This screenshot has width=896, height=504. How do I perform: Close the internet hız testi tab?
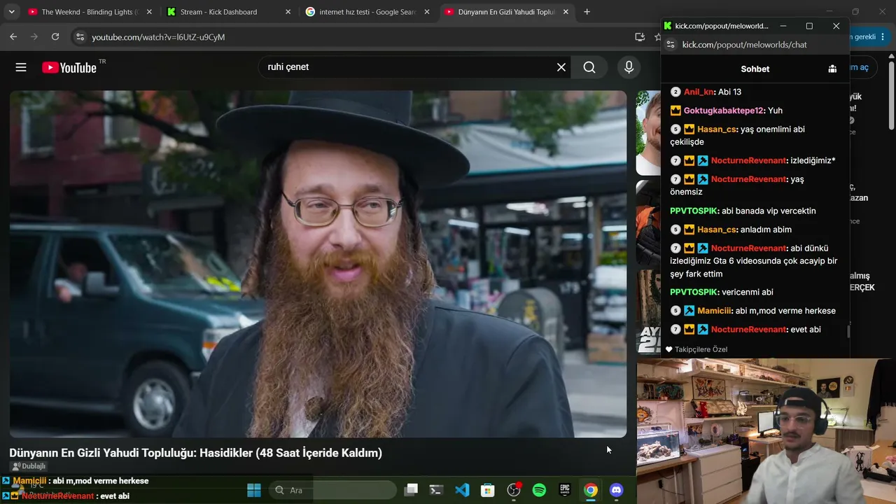tap(427, 12)
